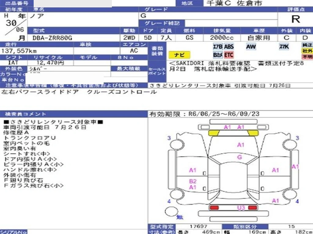Click the B2 damage marker on diagram
This screenshot has height=234, width=313.
pyautogui.click(x=193, y=181)
